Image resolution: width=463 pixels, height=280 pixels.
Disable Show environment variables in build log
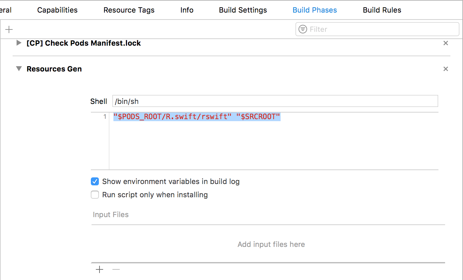click(95, 181)
